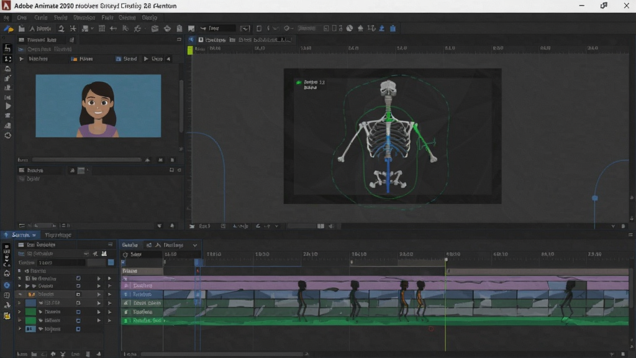Expand the bottom layer row arrow
The width and height of the screenshot is (636, 358).
tap(19, 329)
